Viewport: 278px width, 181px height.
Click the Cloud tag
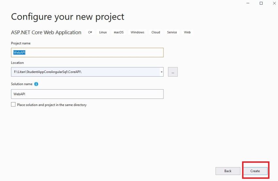click(x=156, y=32)
